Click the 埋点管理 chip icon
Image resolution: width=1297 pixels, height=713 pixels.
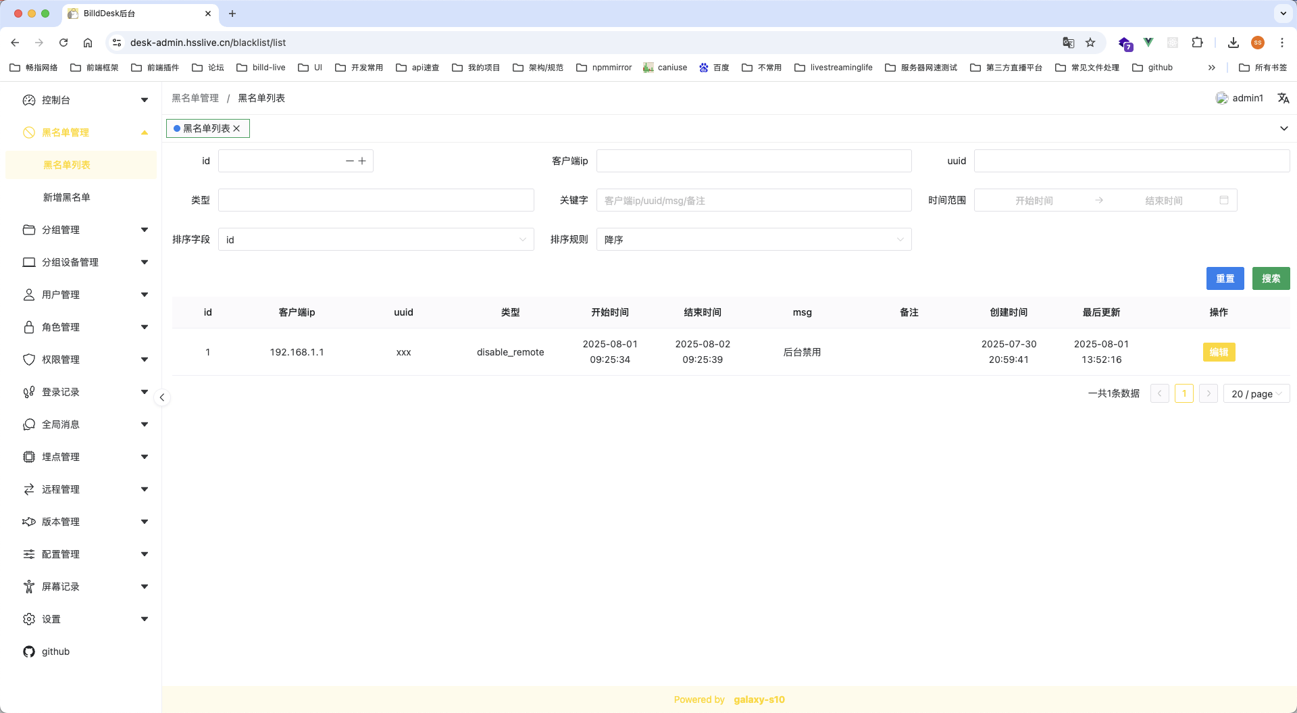coord(29,457)
